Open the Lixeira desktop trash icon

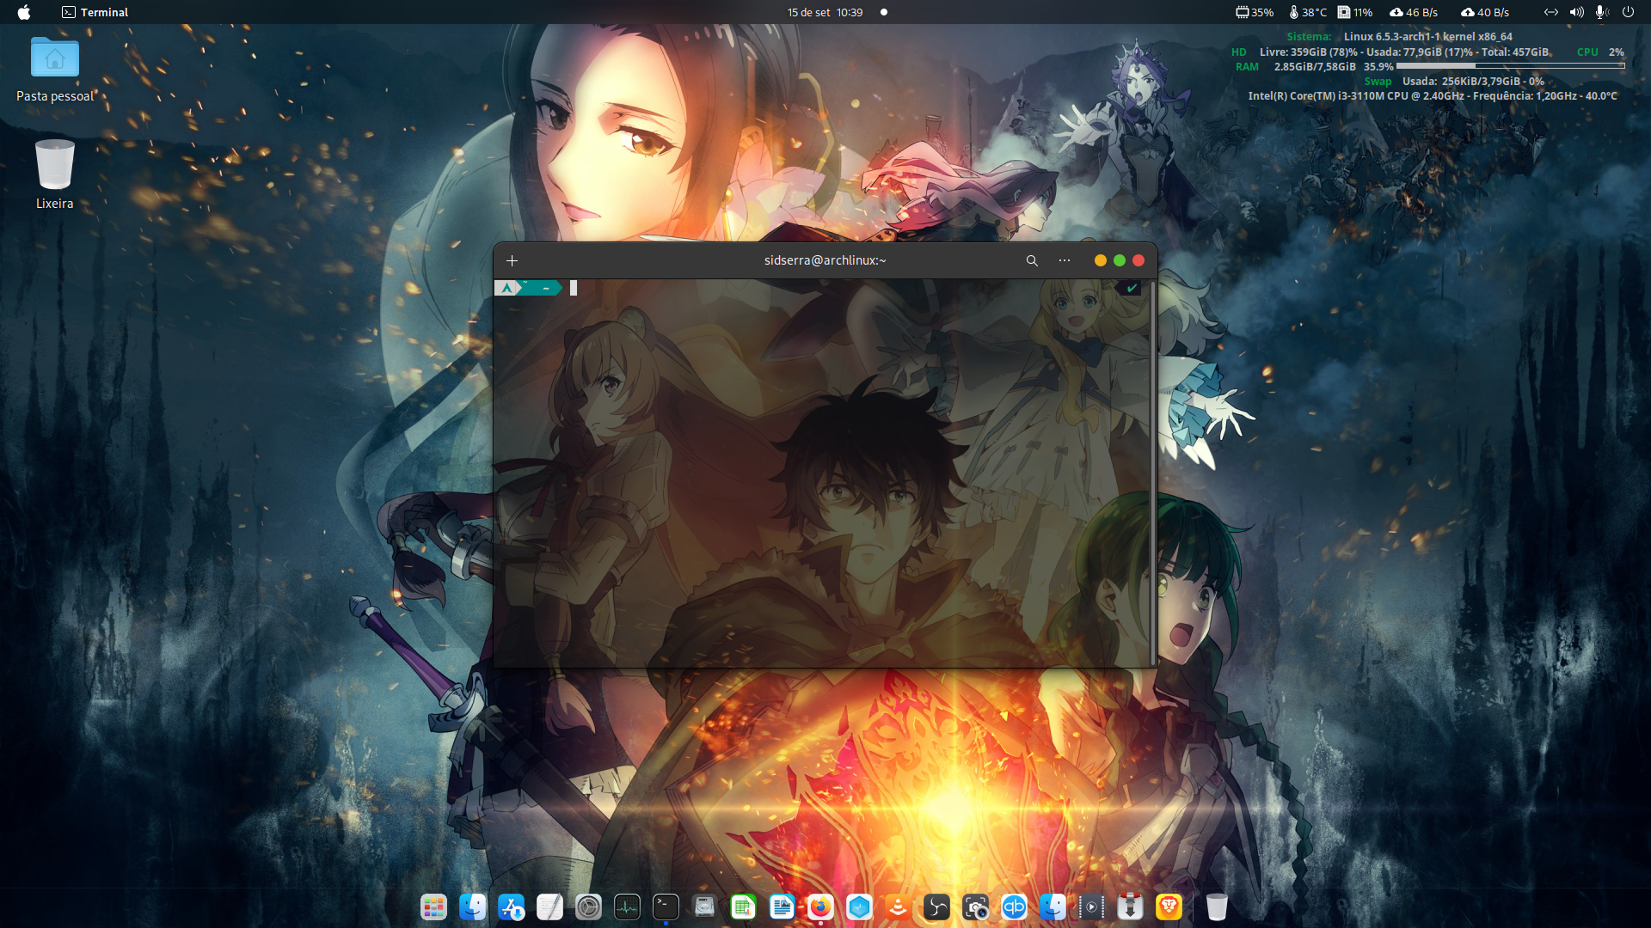coord(54,174)
